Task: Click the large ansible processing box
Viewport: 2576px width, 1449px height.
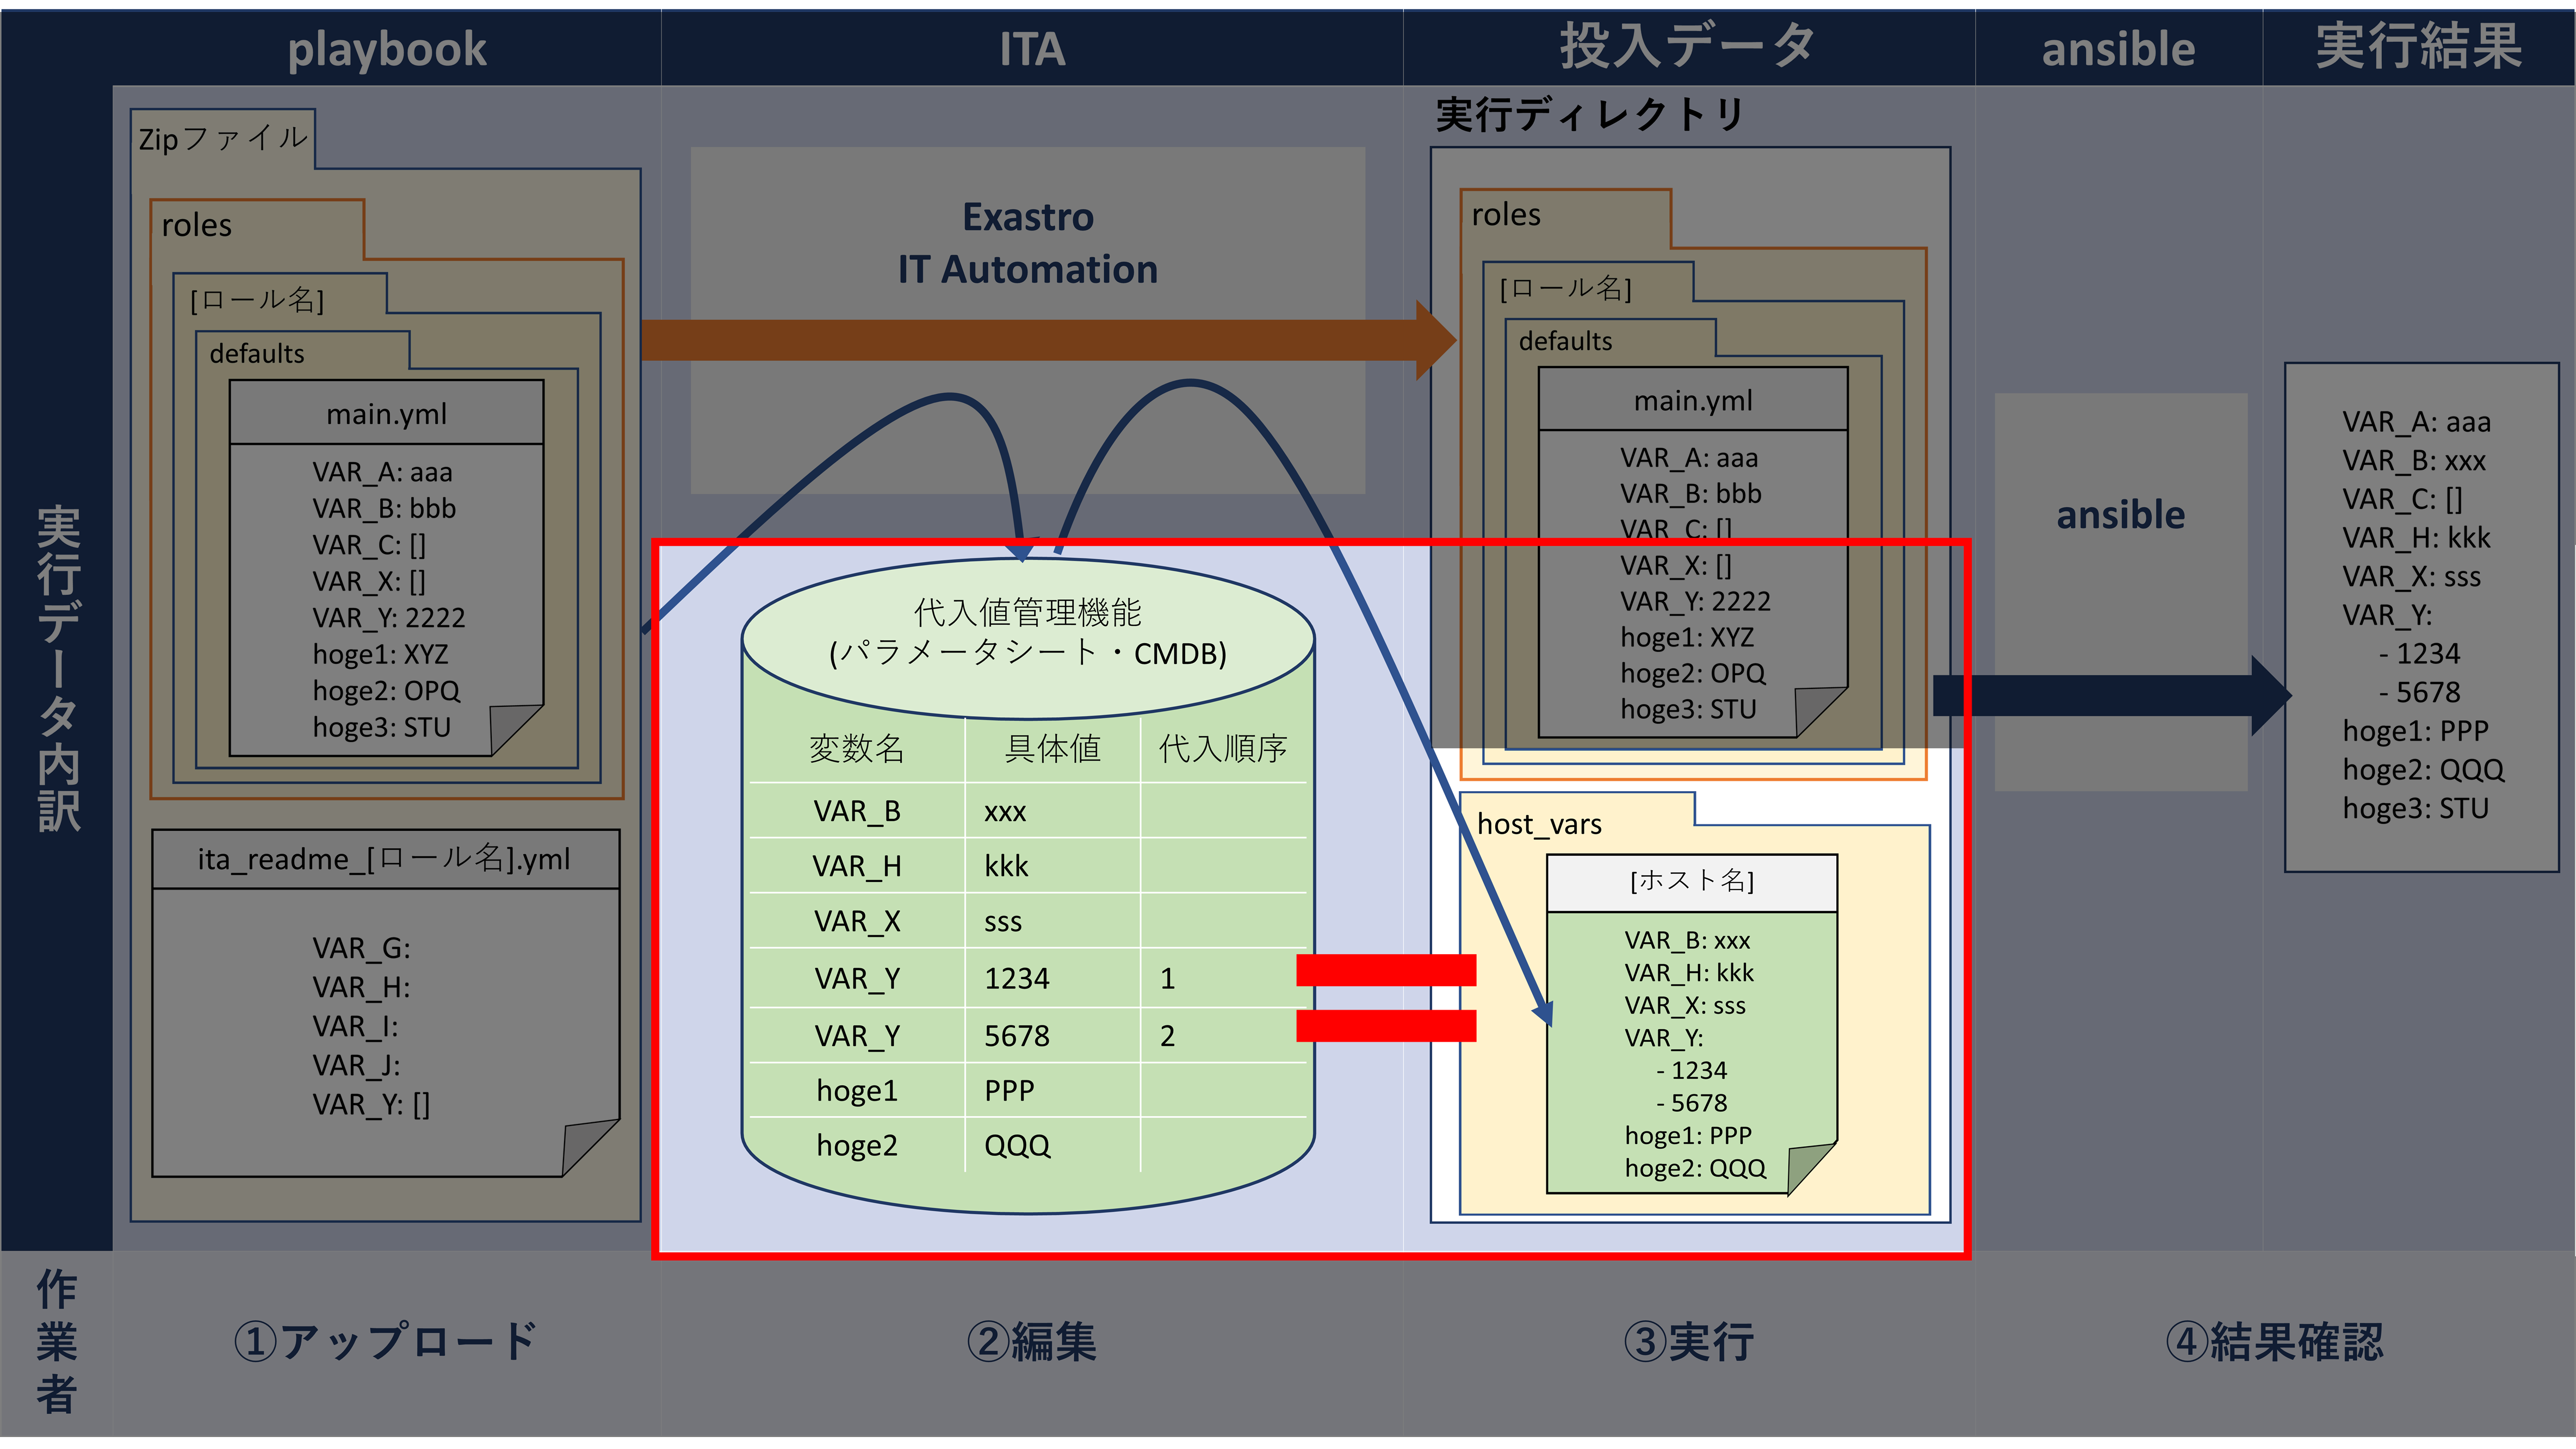Action: coord(2121,592)
